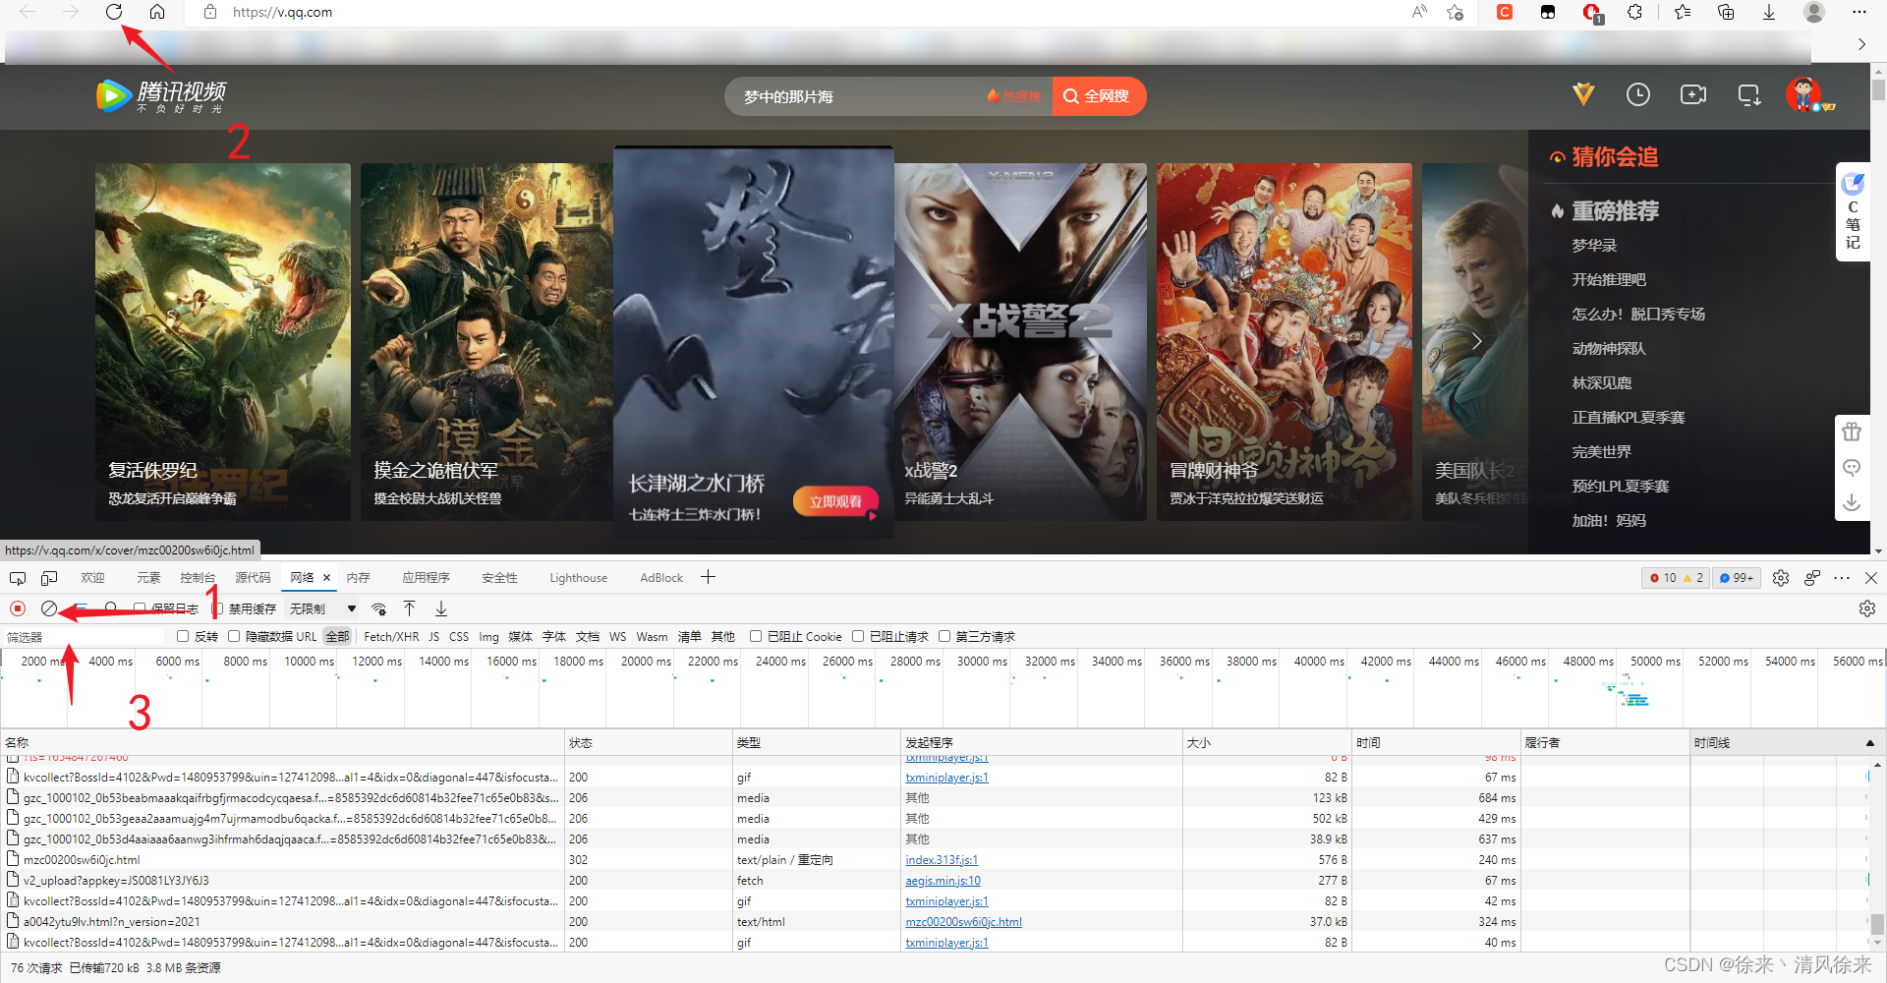Toggle the 第三方请求 checkbox
The image size is (1887, 983).
click(x=944, y=636)
